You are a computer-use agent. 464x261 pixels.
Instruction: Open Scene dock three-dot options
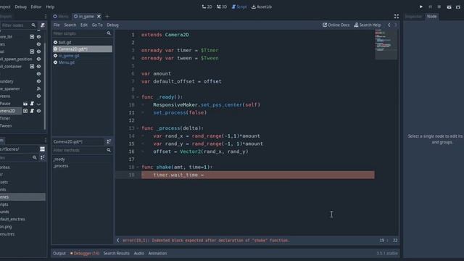point(45,16)
